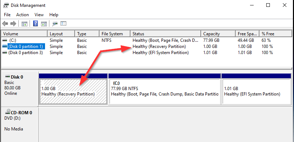
Task: Click the CD-ROM 0 disc icon
Action: [8, 112]
